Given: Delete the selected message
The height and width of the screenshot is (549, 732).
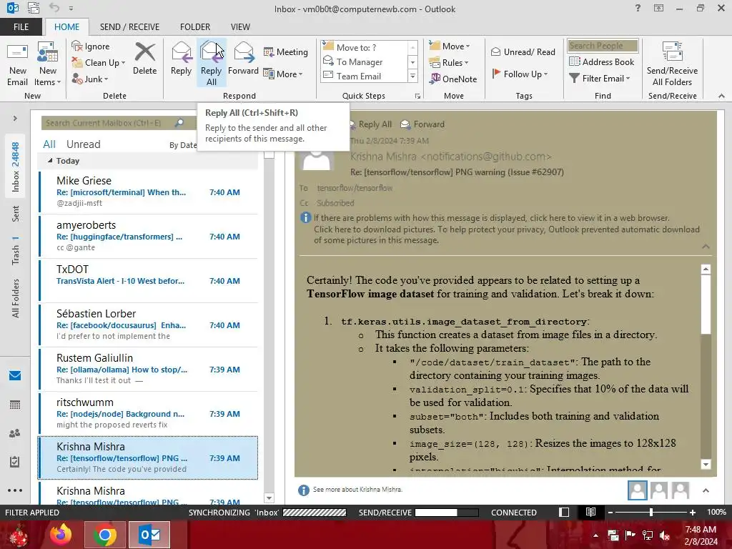Looking at the screenshot, I should [144, 59].
